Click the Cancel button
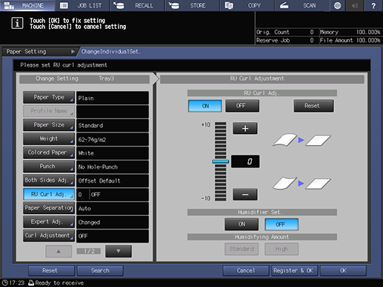 coord(245,271)
